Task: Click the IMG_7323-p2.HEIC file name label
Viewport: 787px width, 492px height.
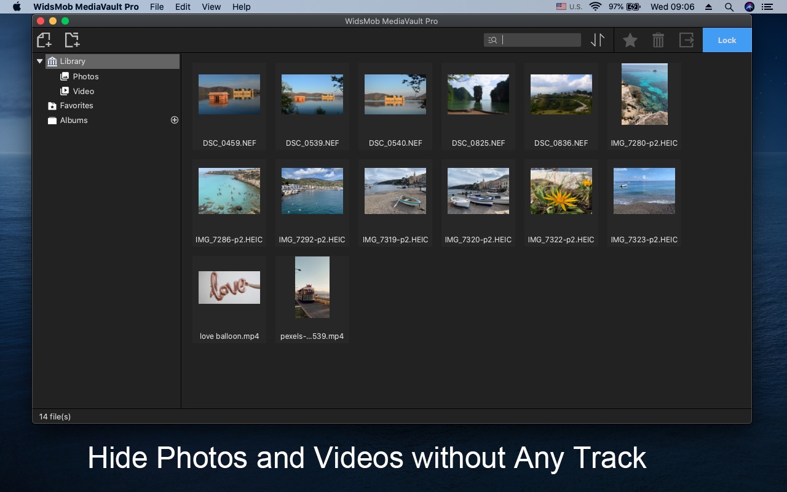Action: [644, 239]
